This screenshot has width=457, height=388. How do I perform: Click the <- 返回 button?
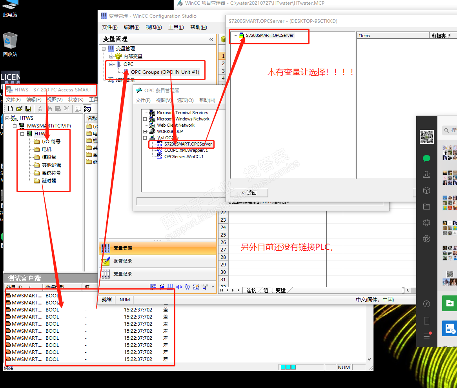pyautogui.click(x=249, y=193)
